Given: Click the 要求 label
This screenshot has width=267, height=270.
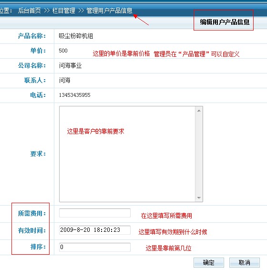Looking at the screenshot, I should (38, 154).
